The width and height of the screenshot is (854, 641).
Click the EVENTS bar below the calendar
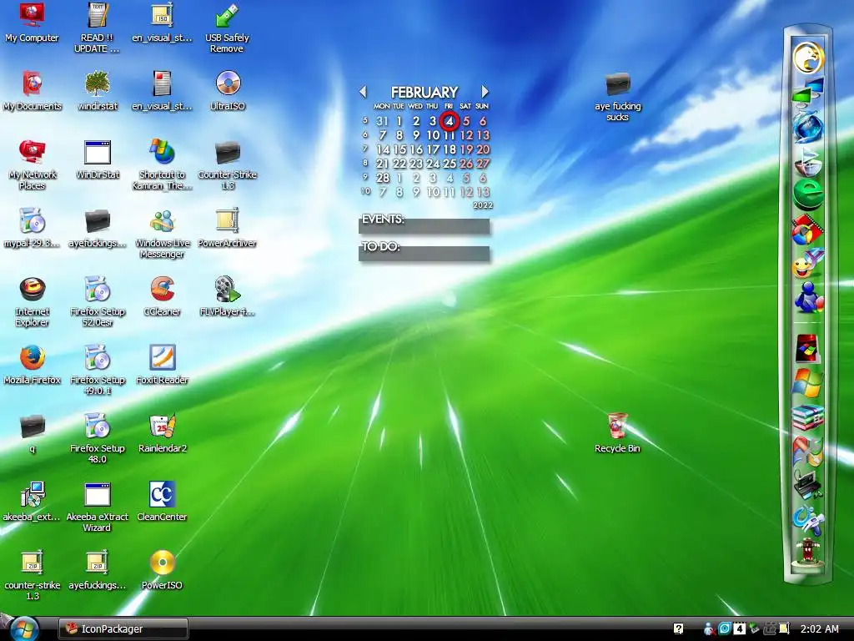(424, 225)
